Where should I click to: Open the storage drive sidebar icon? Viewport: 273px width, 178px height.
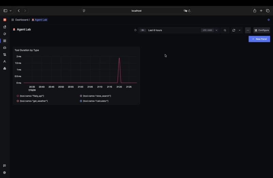click(x=5, y=48)
